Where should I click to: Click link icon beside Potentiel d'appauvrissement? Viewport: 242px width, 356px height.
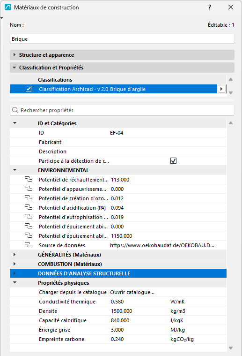point(29,189)
